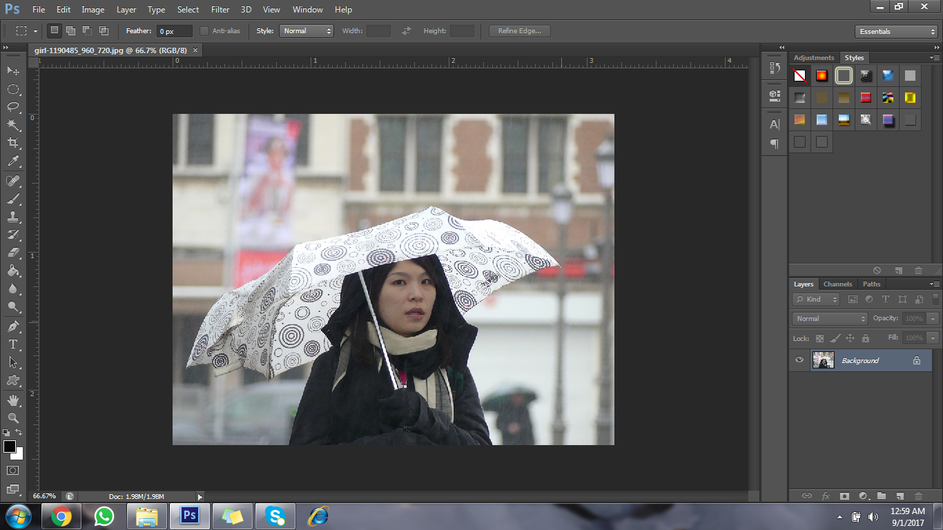Activate the Eyedropper tool
The image size is (943, 530).
click(13, 161)
